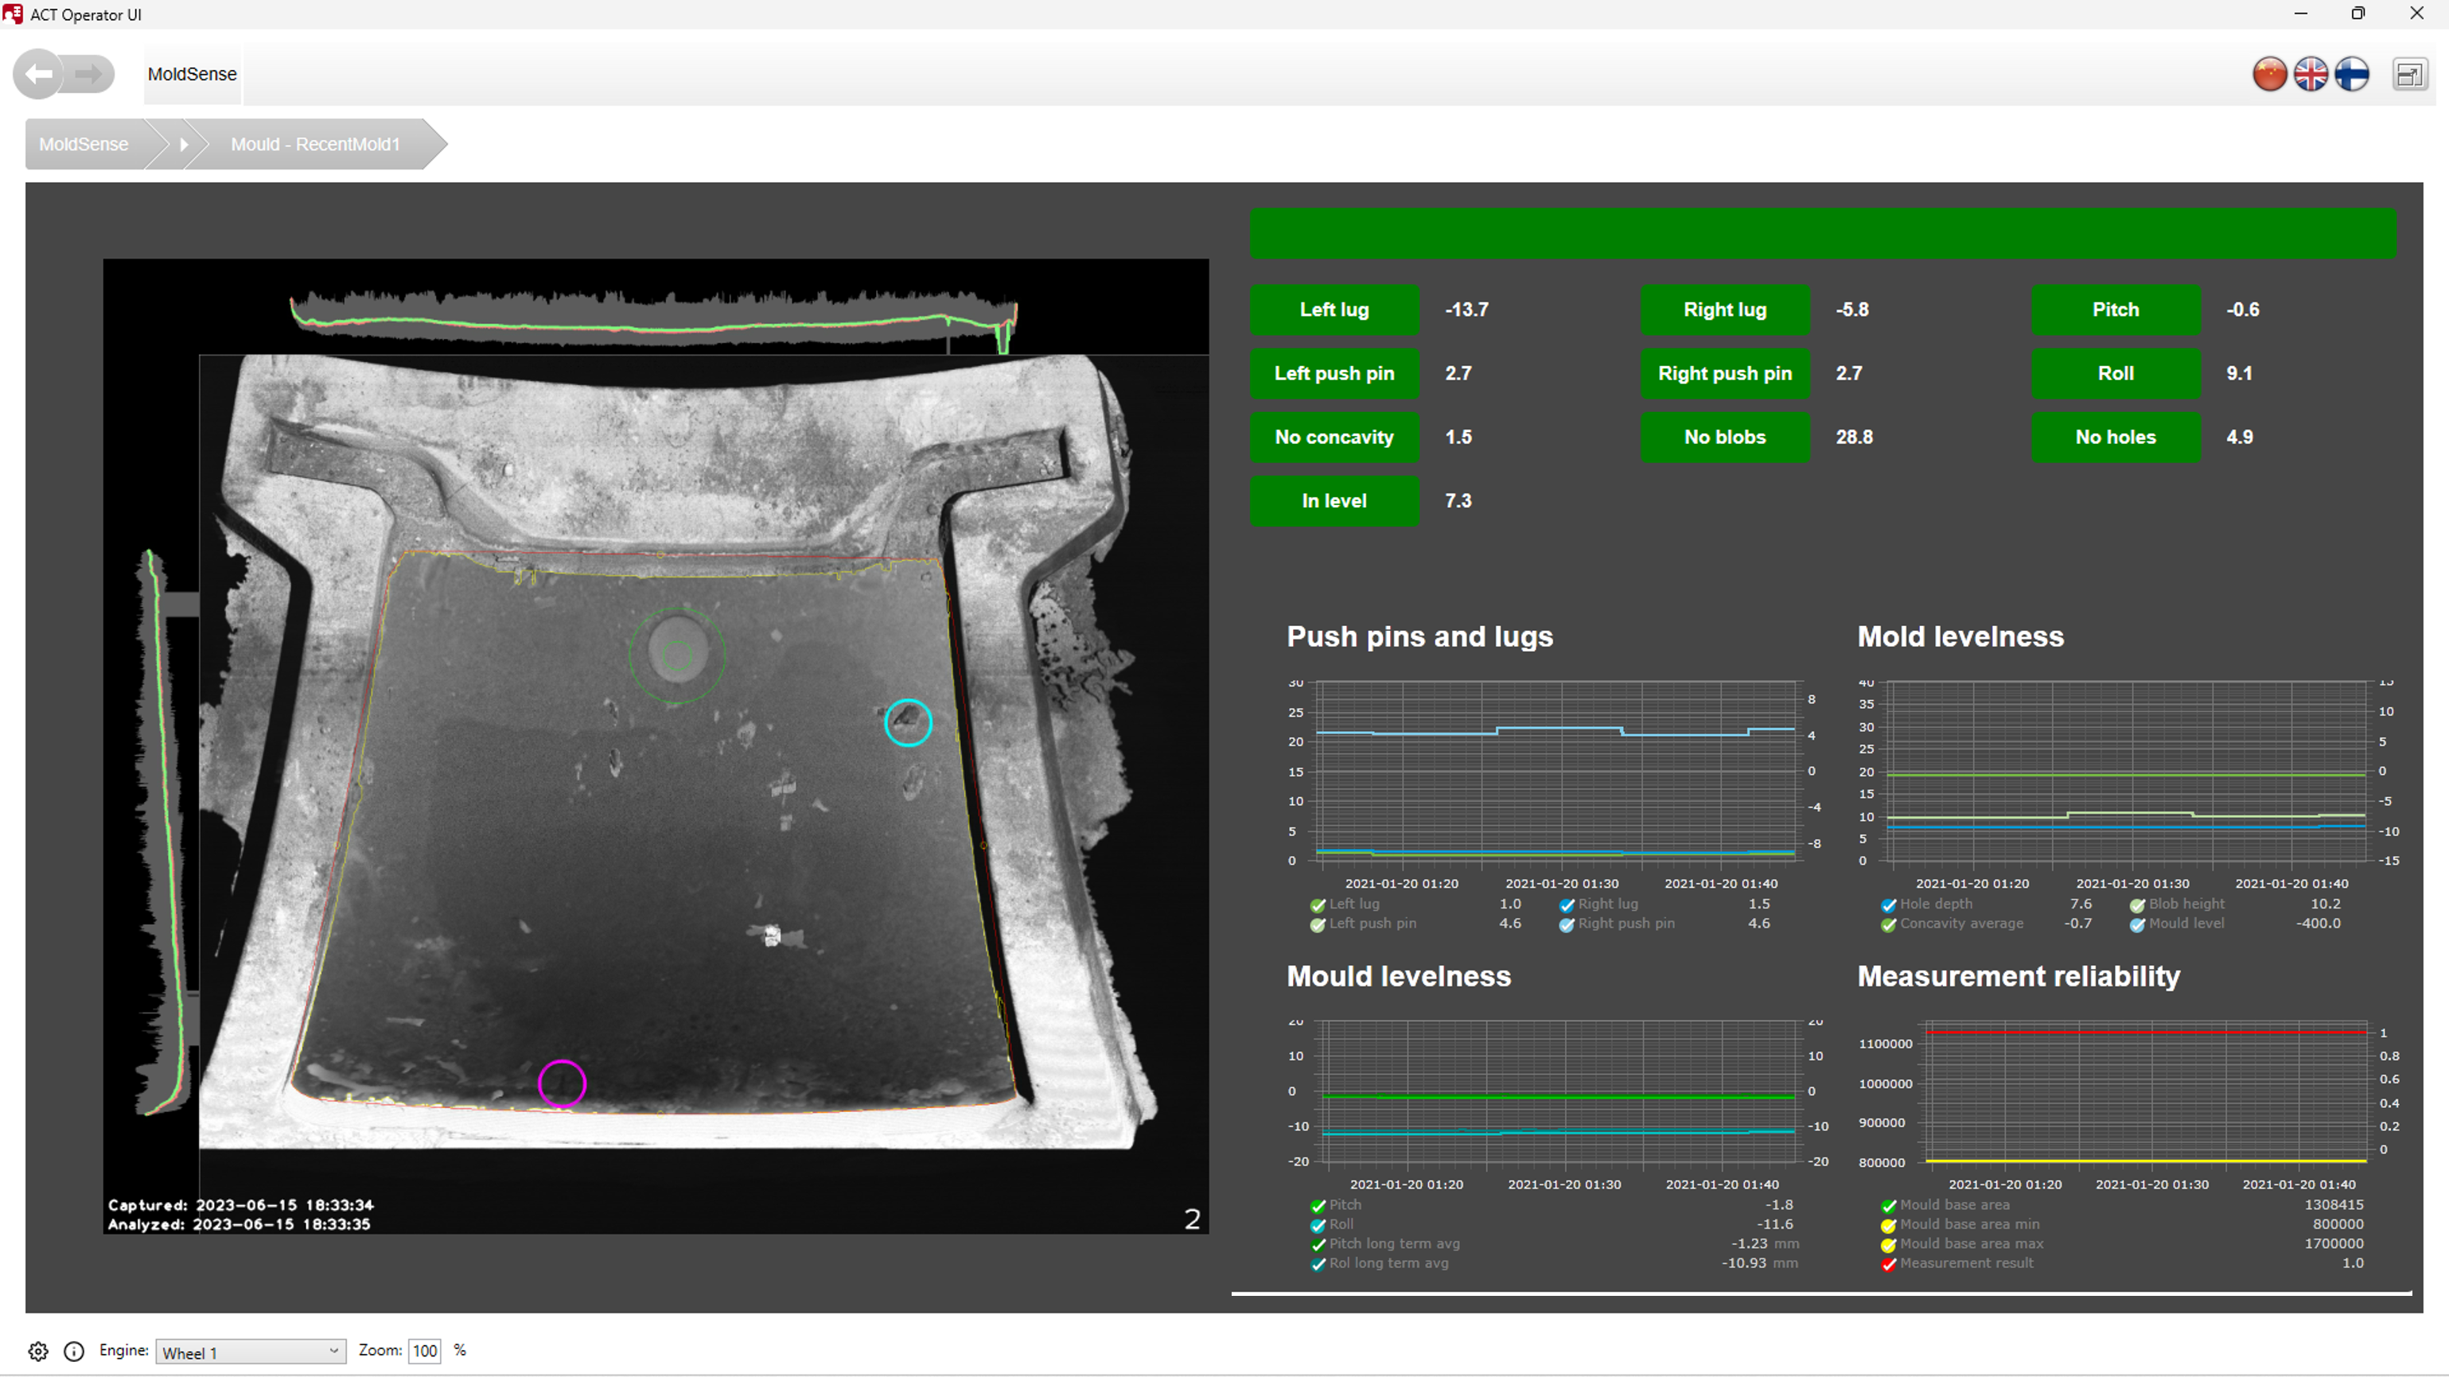Toggle Blob height series checkbox

[2137, 904]
